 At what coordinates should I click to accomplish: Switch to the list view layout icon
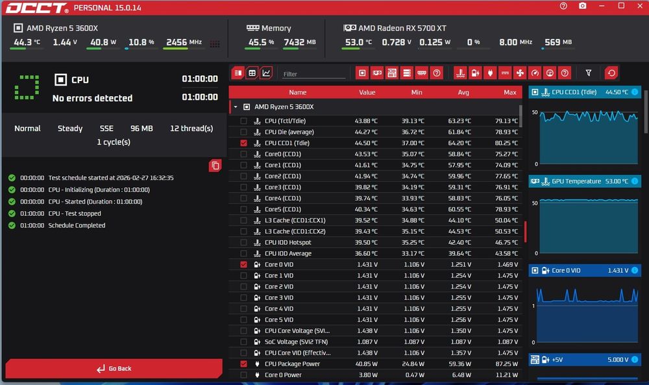coord(238,73)
